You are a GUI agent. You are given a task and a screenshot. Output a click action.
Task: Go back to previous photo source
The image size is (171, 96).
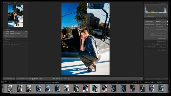coord(12,82)
